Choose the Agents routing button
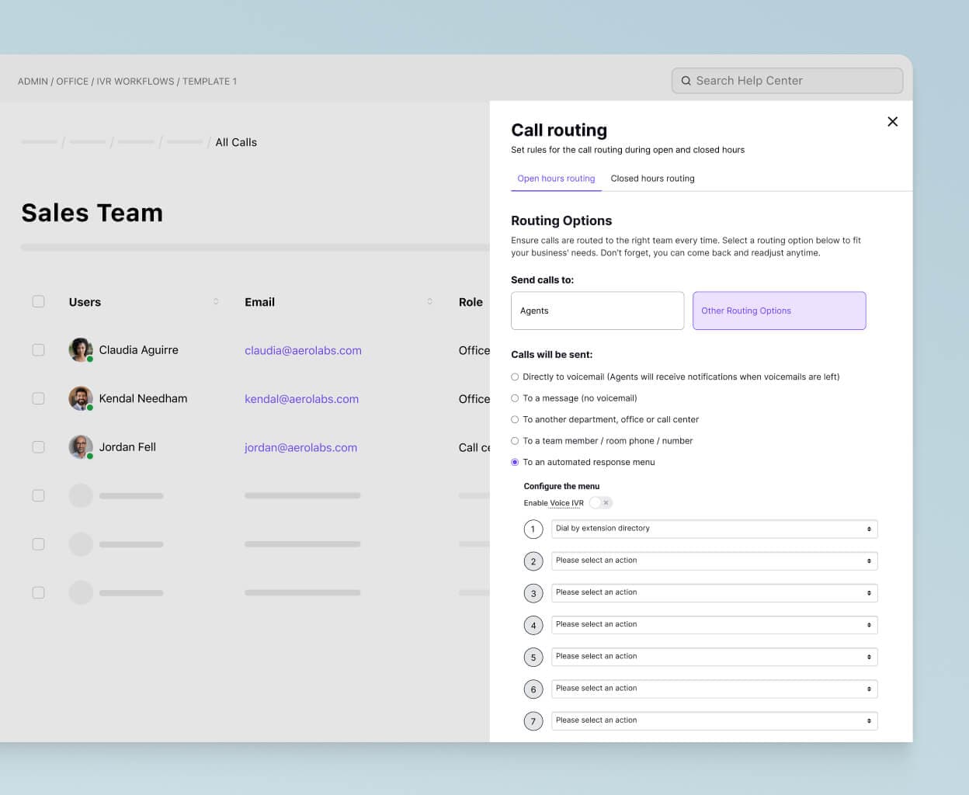Screen dimensions: 969x795 (597, 311)
